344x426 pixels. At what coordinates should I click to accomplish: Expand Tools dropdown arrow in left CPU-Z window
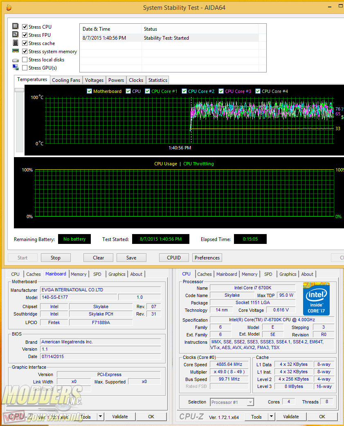point(100,417)
